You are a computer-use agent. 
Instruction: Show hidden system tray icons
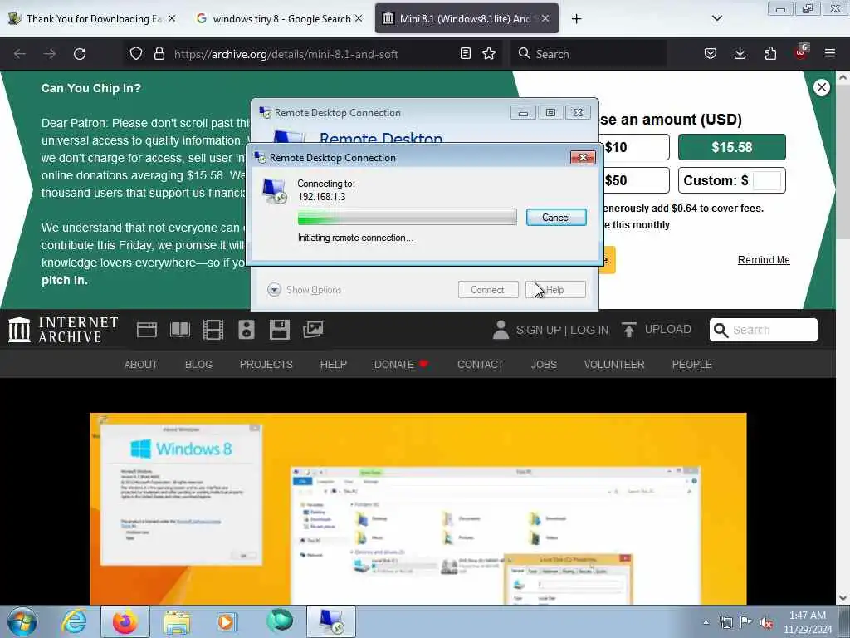[x=706, y=623]
